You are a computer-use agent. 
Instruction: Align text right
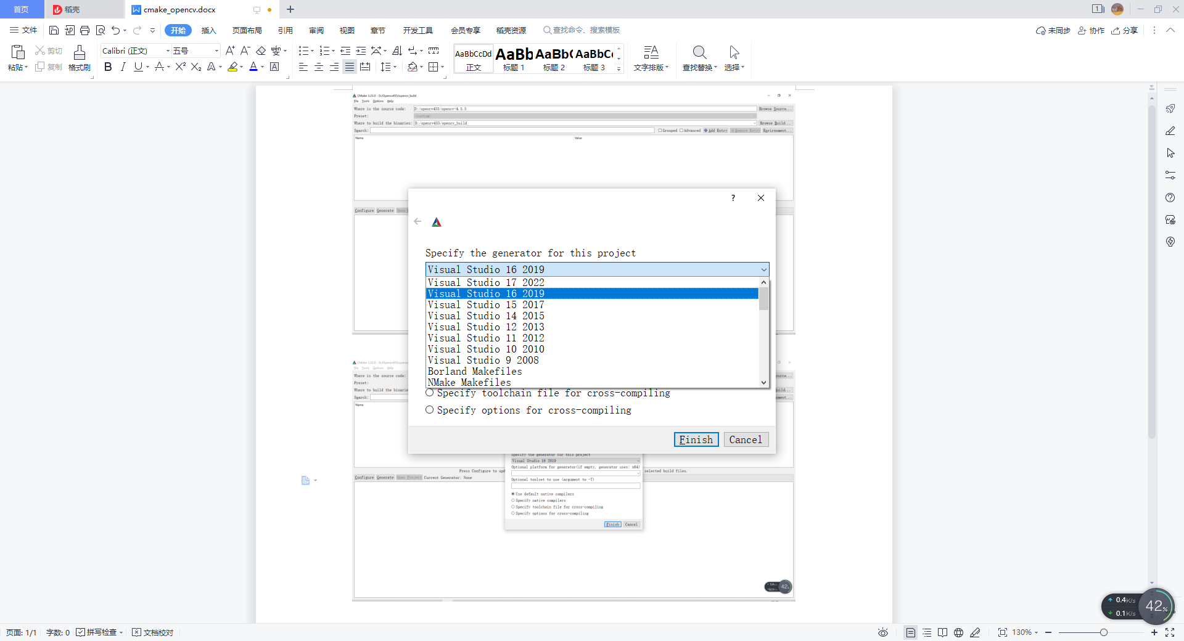tap(334, 67)
